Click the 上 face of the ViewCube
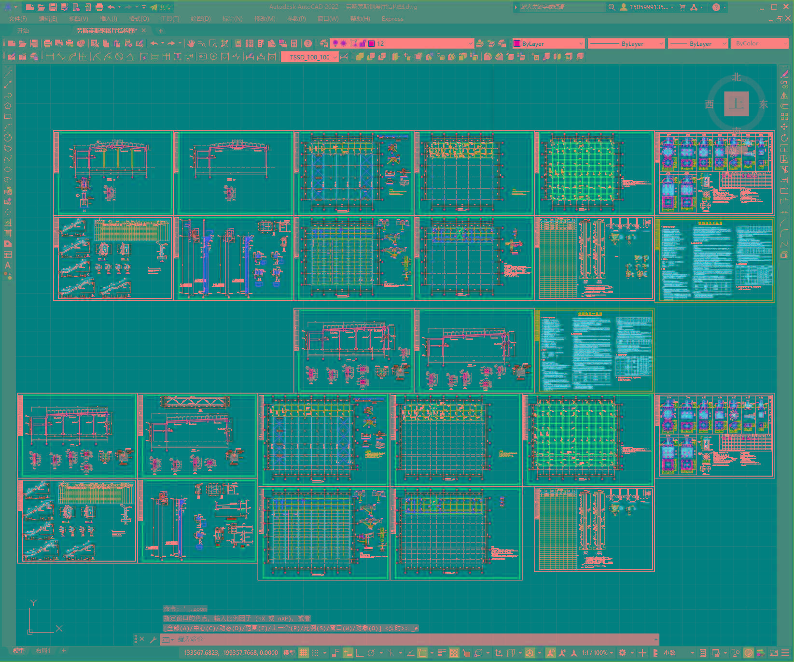Image resolution: width=794 pixels, height=662 pixels. click(x=737, y=104)
